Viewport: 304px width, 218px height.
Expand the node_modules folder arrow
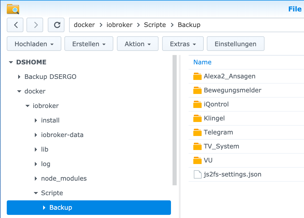36,179
